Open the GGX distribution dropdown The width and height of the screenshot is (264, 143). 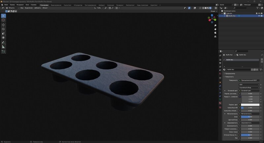pyautogui.click(x=249, y=85)
